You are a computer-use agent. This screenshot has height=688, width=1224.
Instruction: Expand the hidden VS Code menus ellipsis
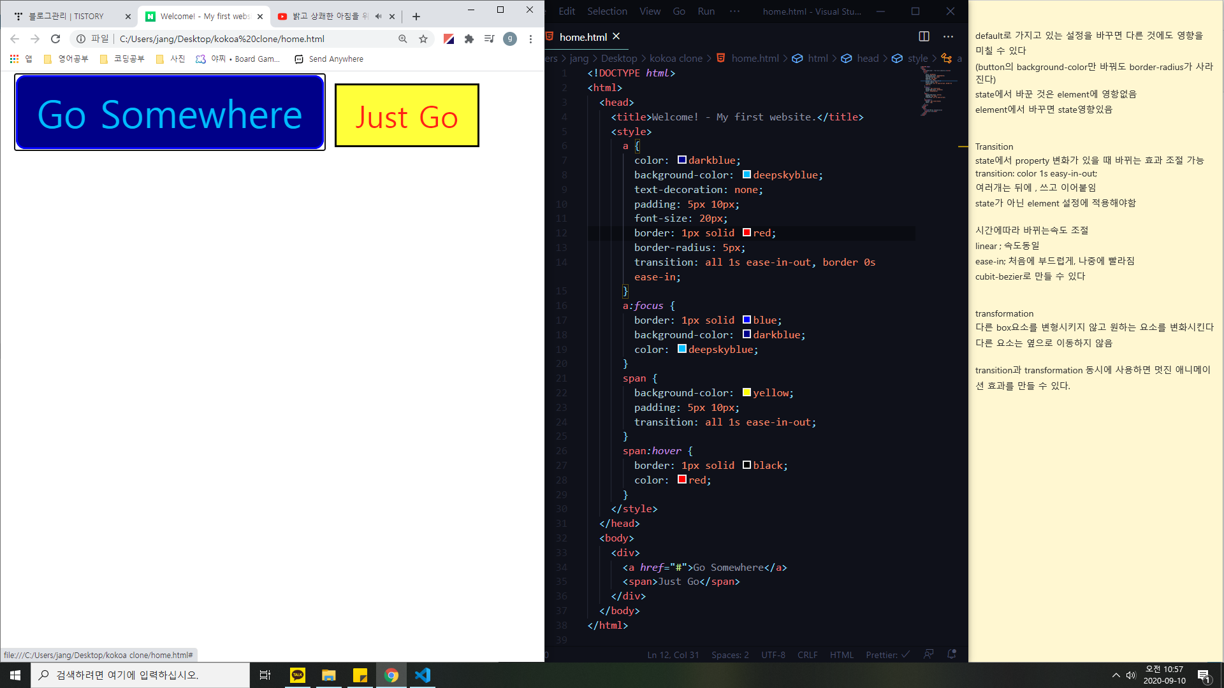click(x=734, y=11)
